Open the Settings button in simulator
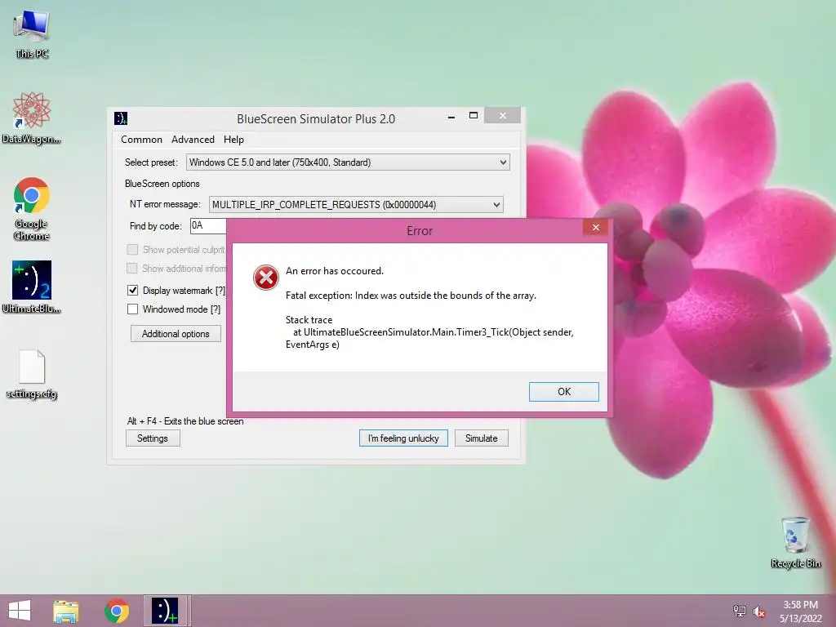Viewport: 836px width, 627px height. [153, 438]
